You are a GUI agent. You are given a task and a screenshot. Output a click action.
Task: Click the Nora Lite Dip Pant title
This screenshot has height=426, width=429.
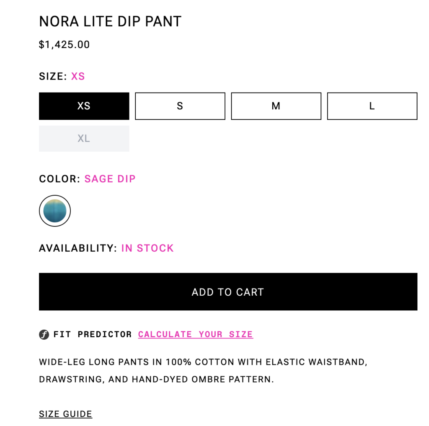click(110, 21)
